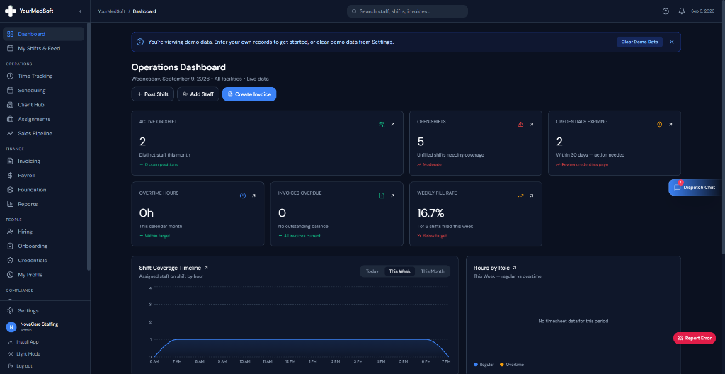725x374 pixels.
Task: Switch timeline to This Month
Action: point(433,271)
